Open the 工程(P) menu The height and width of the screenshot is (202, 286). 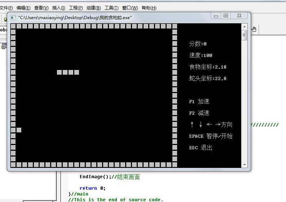coord(76,8)
